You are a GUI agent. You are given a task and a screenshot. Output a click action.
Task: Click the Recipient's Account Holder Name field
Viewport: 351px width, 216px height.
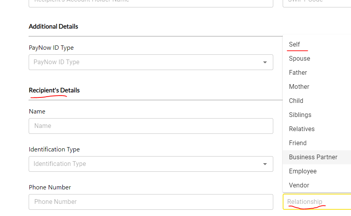coord(151,2)
